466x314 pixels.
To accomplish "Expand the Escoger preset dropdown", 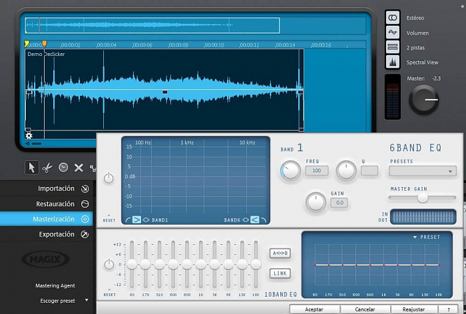I will tap(87, 300).
